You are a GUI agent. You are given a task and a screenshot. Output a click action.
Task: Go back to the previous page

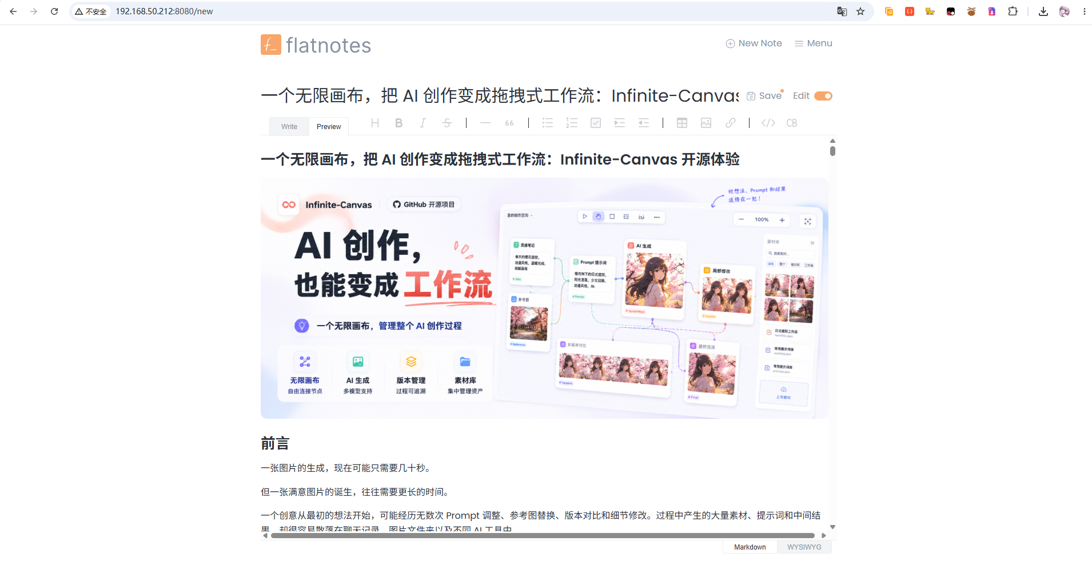click(x=13, y=11)
